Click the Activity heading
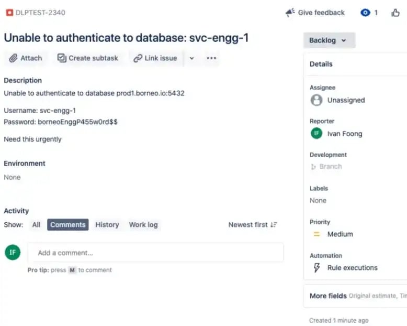Image resolution: width=407 pixels, height=326 pixels. (x=16, y=211)
